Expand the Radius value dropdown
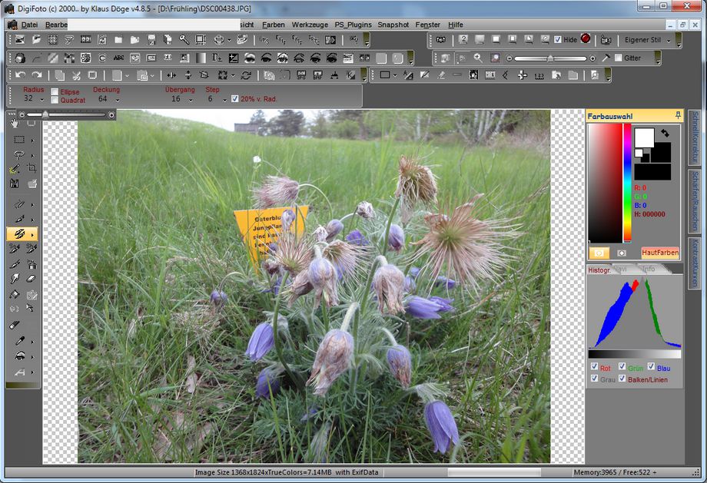Viewport: 707px width, 483px height. point(41,99)
